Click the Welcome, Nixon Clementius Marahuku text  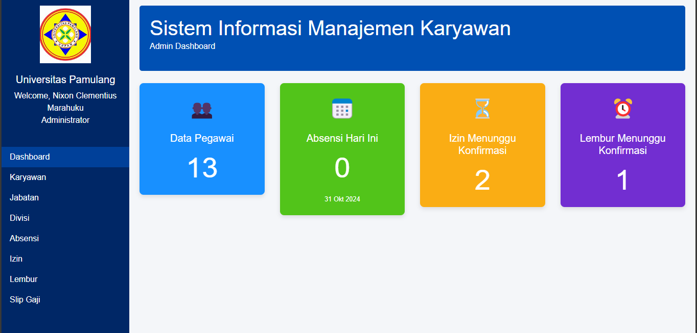click(65, 101)
